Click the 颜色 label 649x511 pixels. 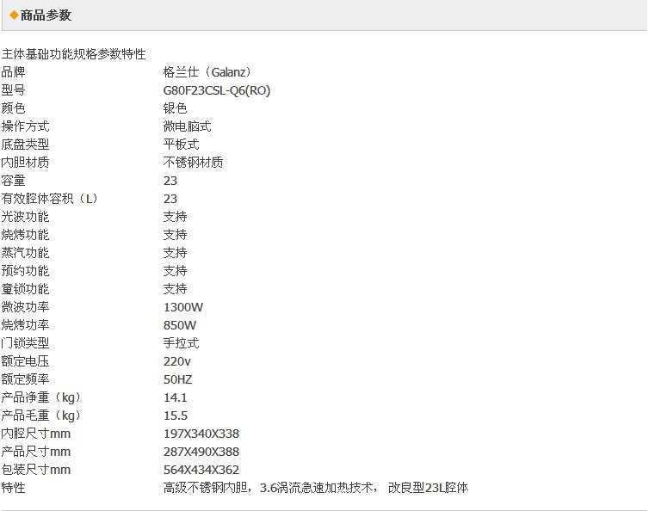point(13,108)
